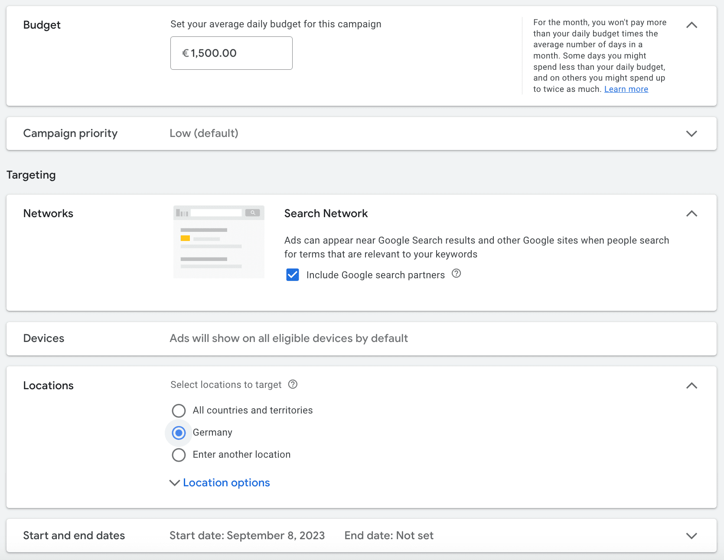The image size is (724, 560).
Task: Select Enter another location option
Action: pyautogui.click(x=179, y=455)
